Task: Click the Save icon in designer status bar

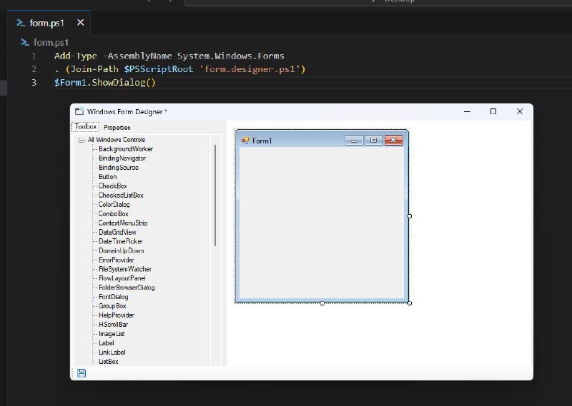Action: 82,373
